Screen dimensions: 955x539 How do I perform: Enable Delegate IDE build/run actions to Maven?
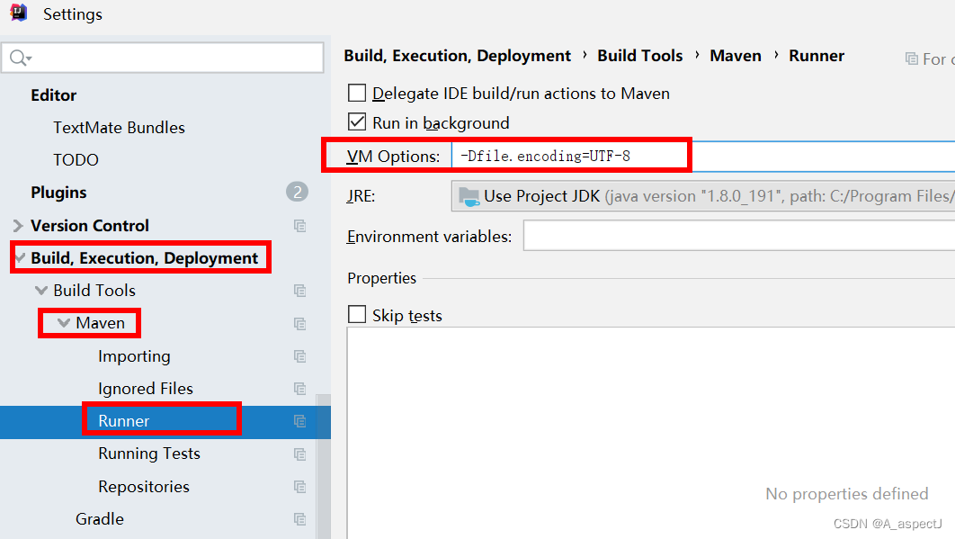point(357,93)
